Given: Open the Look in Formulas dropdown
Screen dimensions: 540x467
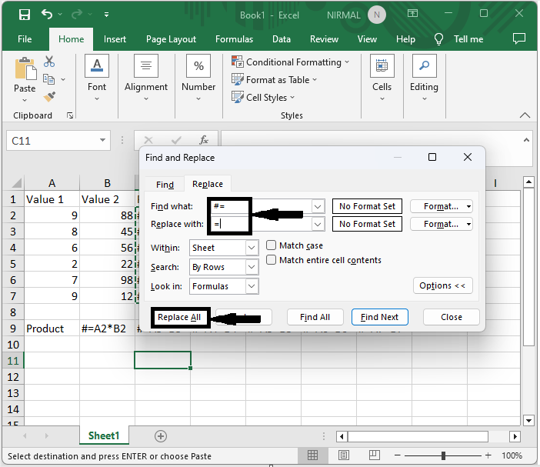Looking at the screenshot, I should [x=252, y=286].
